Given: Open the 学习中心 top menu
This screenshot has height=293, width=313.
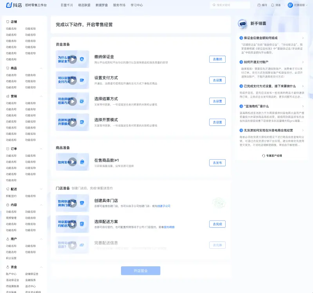Looking at the screenshot, I should [x=137, y=5].
